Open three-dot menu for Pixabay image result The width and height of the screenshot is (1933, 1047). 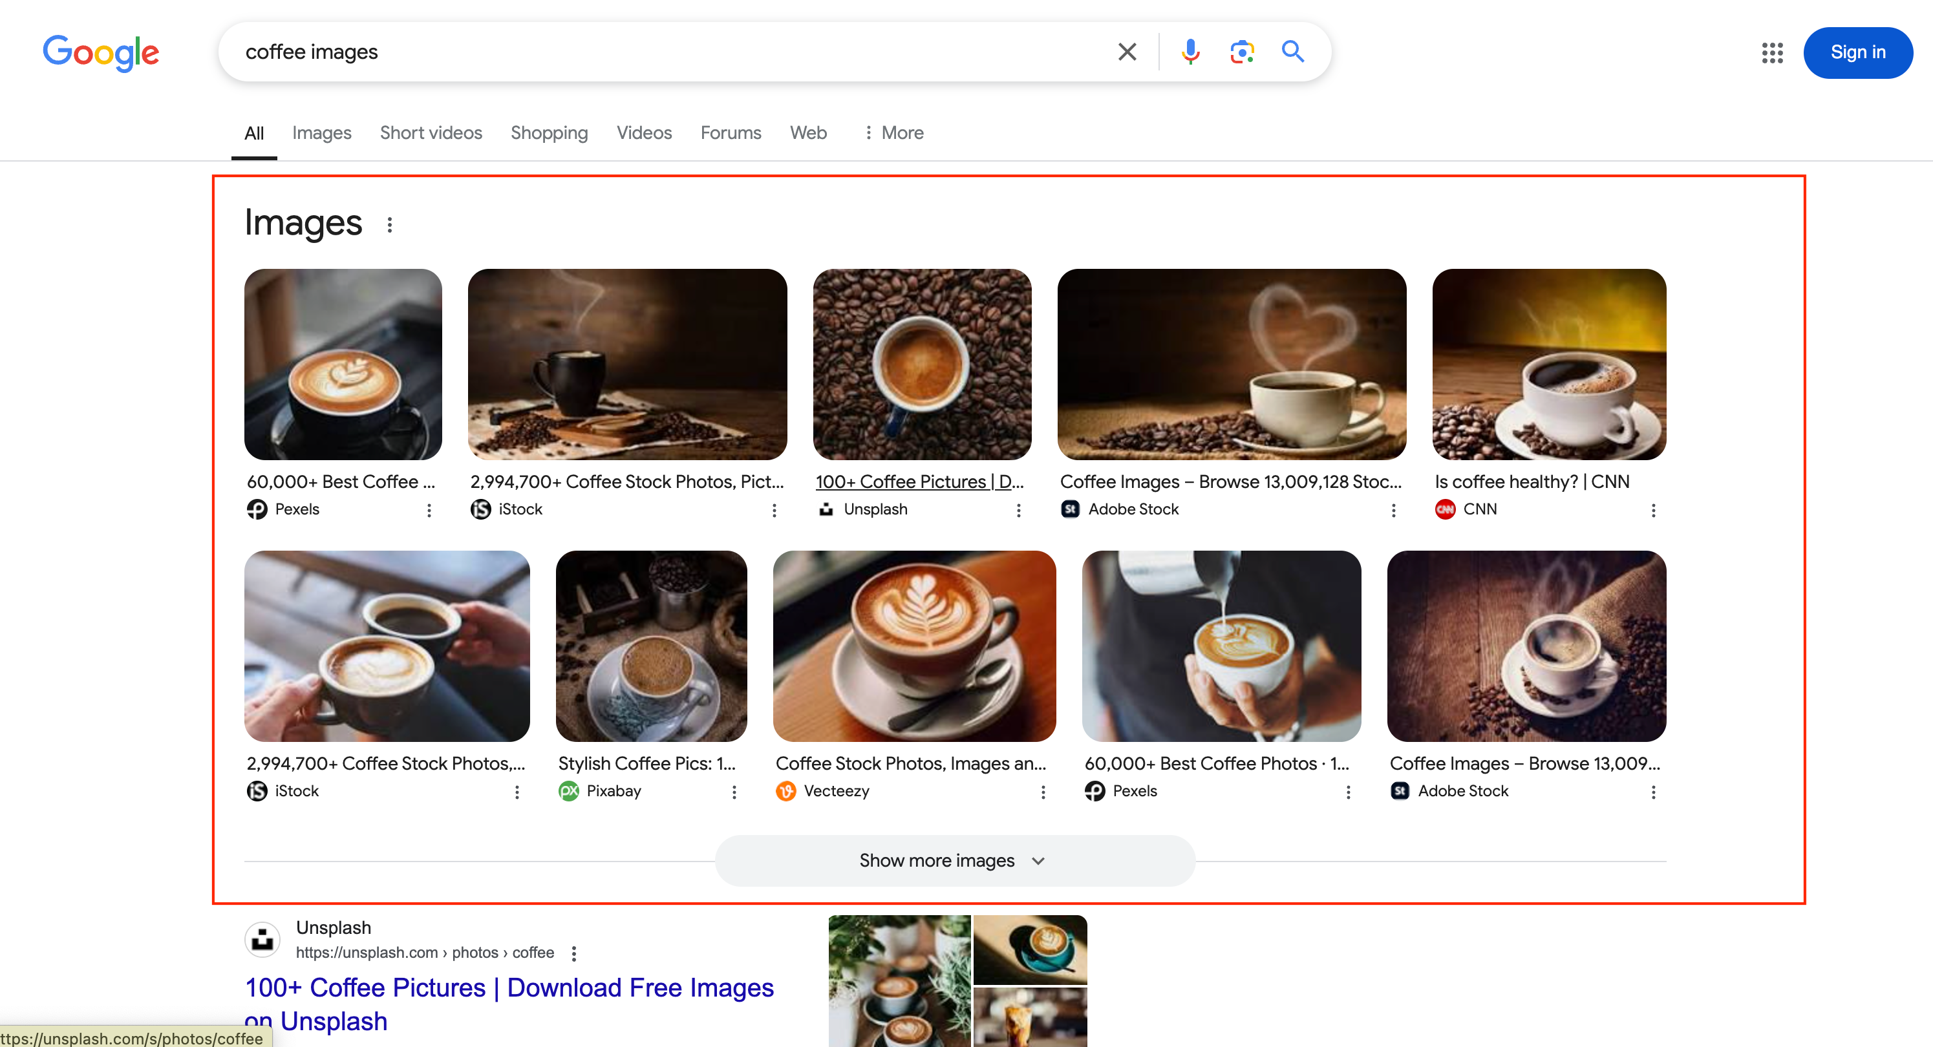734,792
